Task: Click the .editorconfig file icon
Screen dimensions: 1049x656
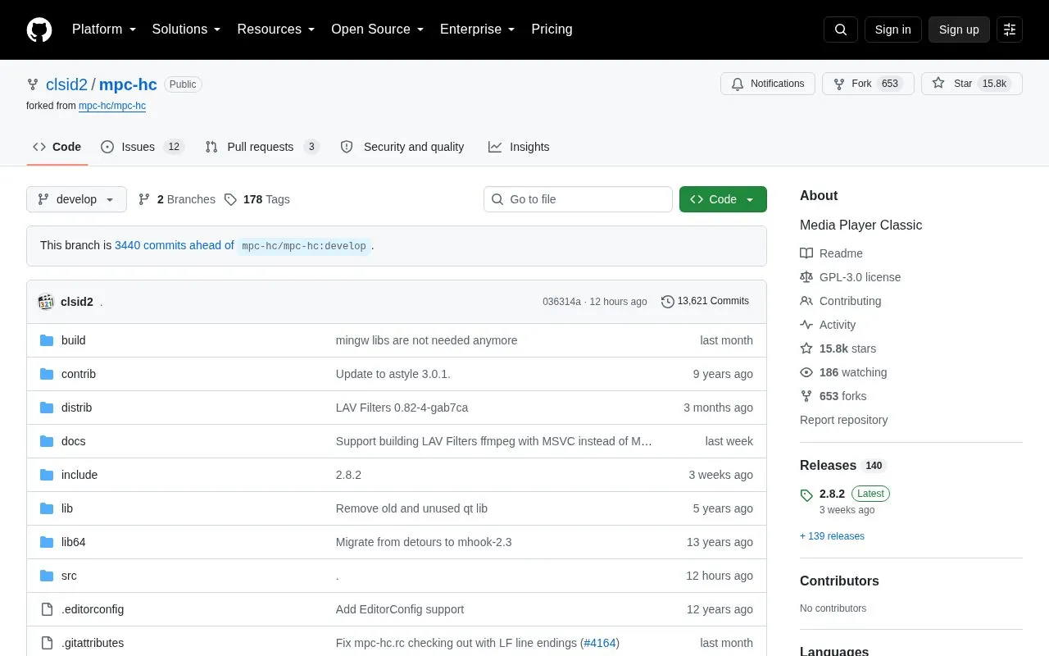Action: click(x=47, y=609)
